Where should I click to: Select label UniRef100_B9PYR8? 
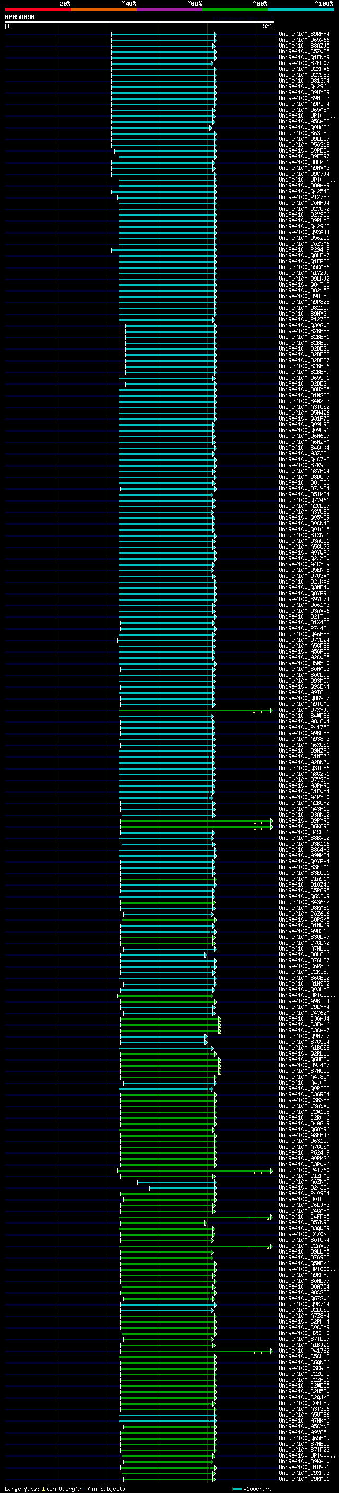click(x=304, y=821)
